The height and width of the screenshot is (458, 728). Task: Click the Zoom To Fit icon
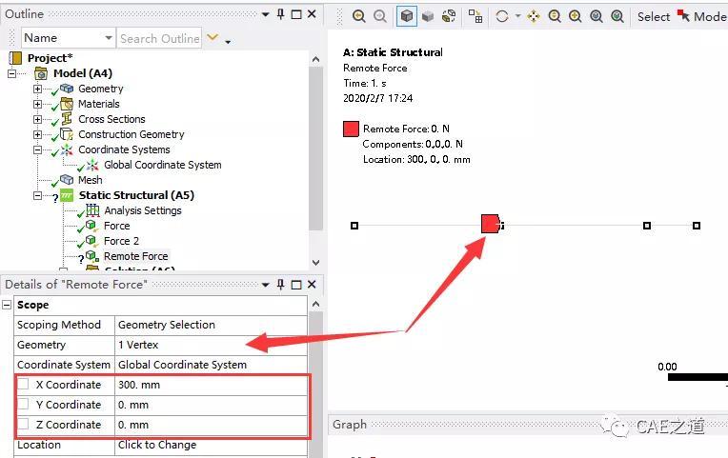click(597, 16)
